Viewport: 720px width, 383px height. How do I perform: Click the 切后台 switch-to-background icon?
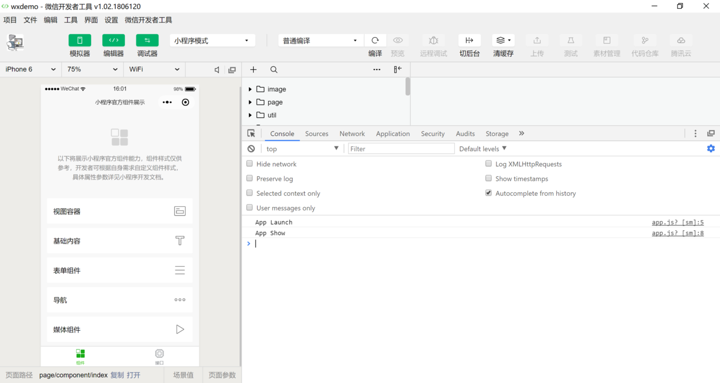(469, 40)
